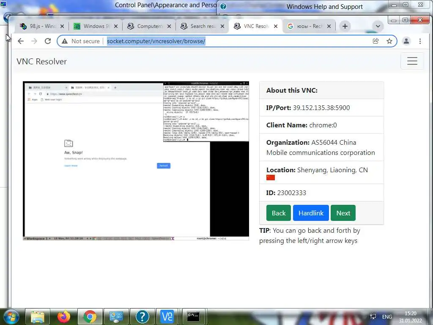433x325 pixels.
Task: Click the Chrome taskbar icon
Action: point(90,317)
